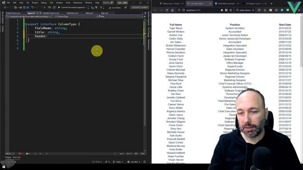The width and height of the screenshot is (303, 170).
Task: Open the editor zoom percentage dropdown
Action: coord(10,153)
